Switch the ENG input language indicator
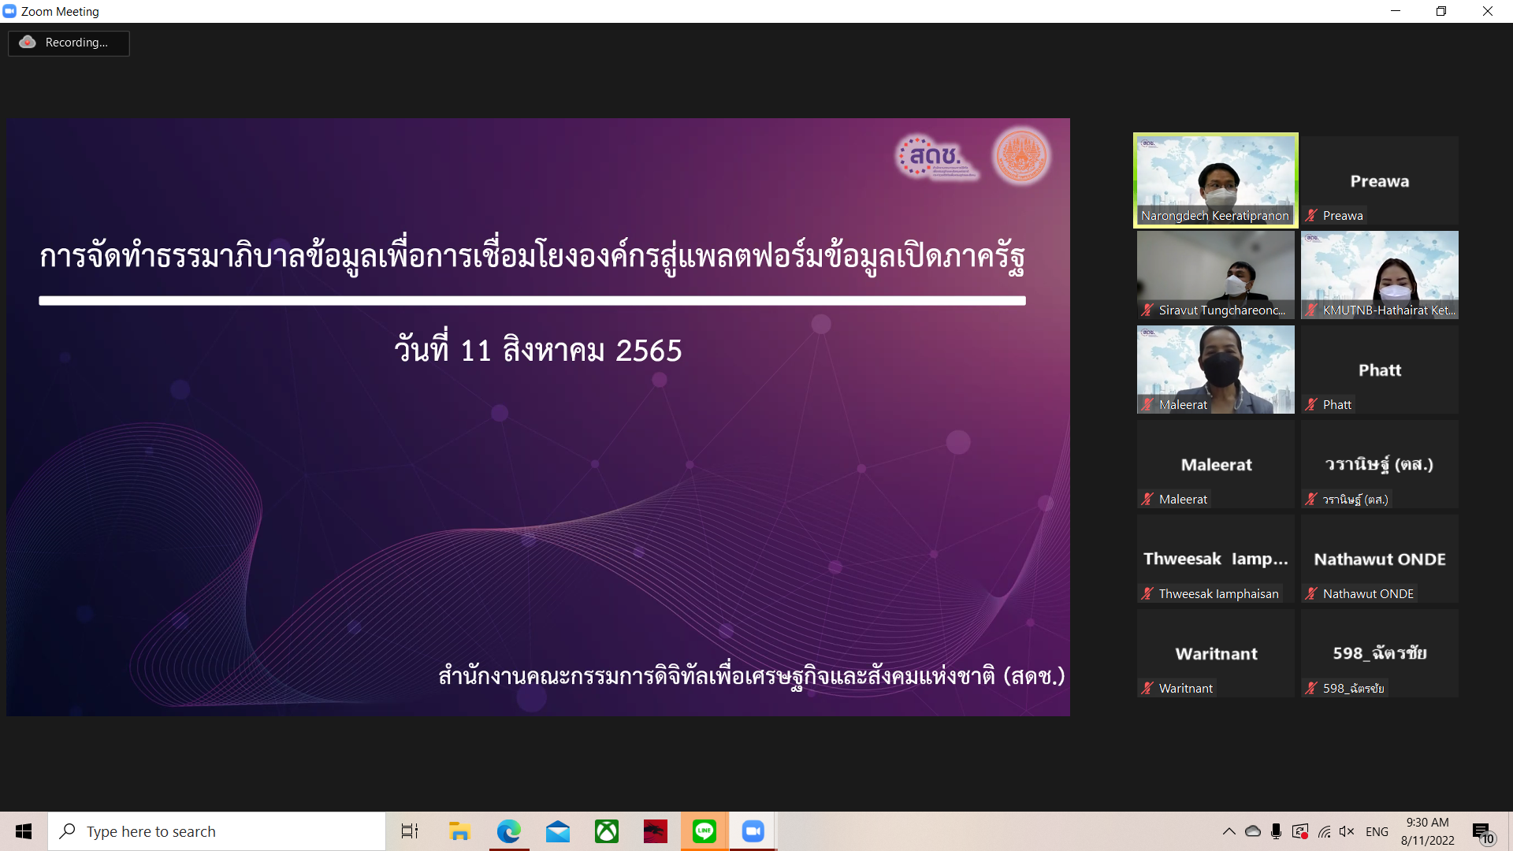This screenshot has height=851, width=1513. [1377, 831]
